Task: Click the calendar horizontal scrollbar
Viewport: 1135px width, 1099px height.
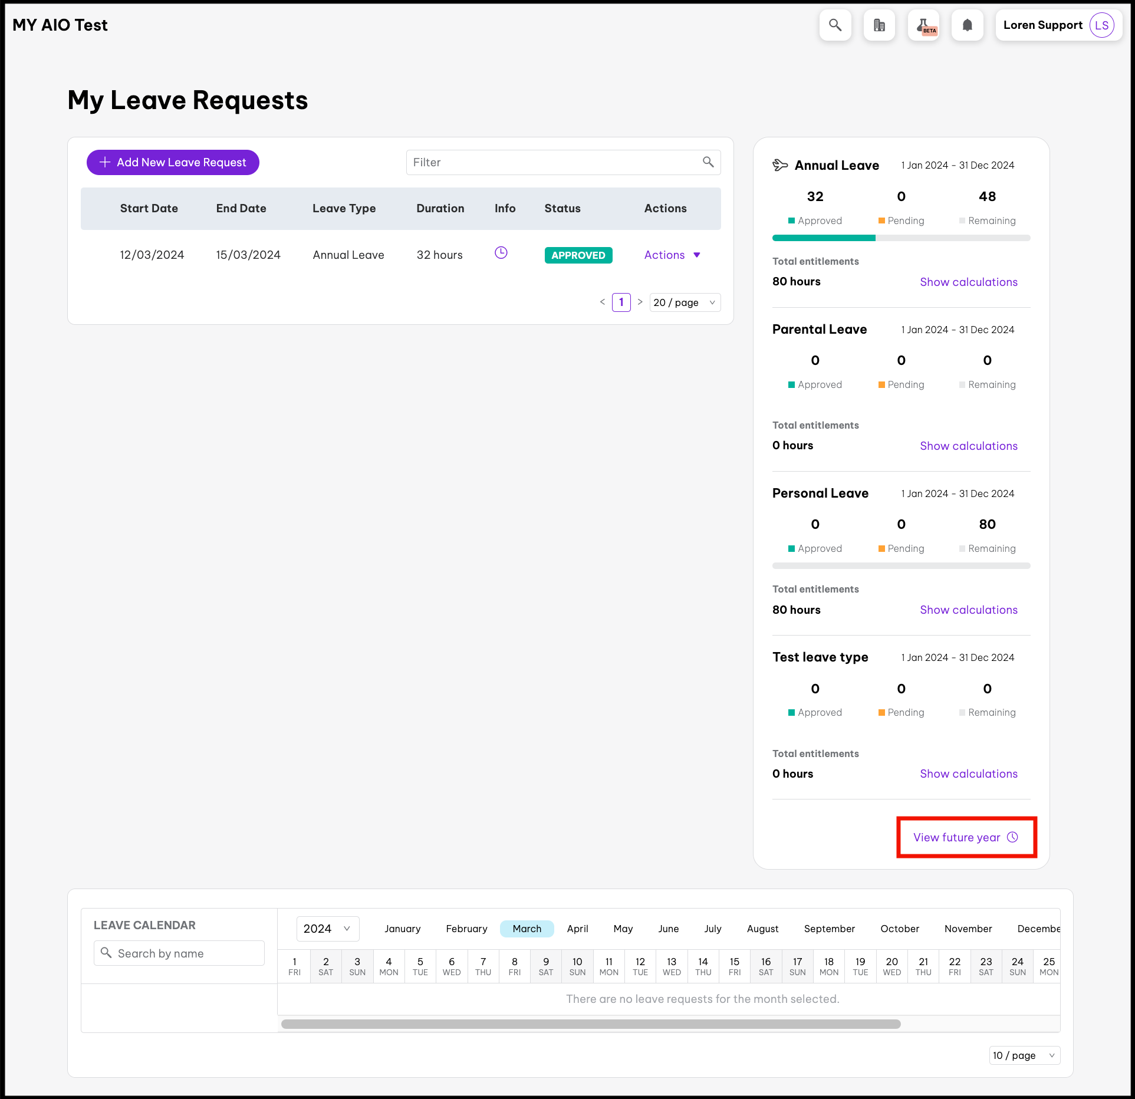Action: click(x=591, y=1024)
